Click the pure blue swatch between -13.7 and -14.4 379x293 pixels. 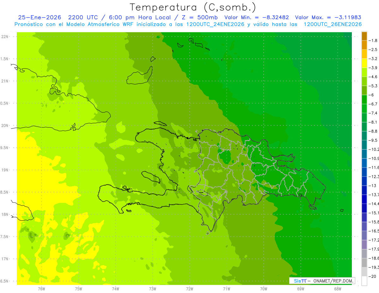364,199
